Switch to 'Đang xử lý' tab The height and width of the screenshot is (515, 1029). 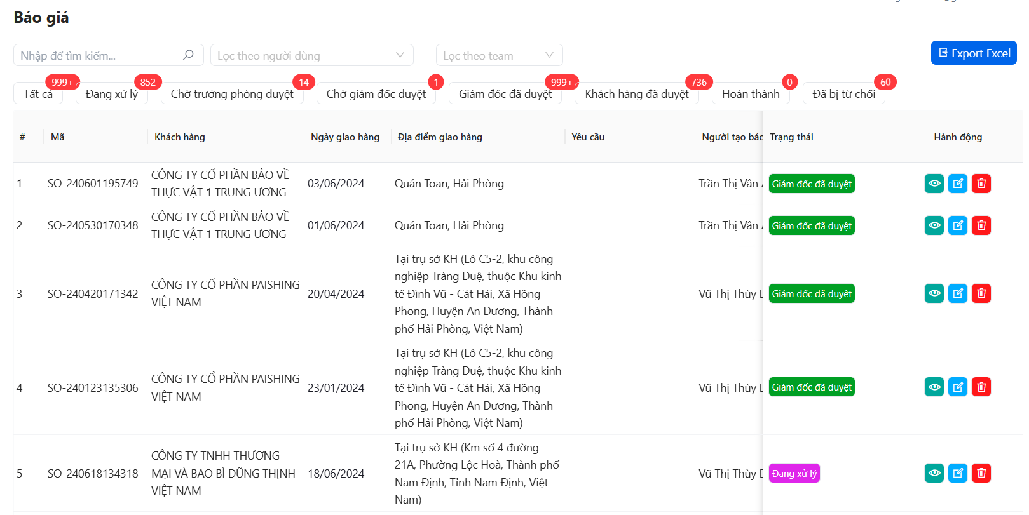pyautogui.click(x=112, y=94)
